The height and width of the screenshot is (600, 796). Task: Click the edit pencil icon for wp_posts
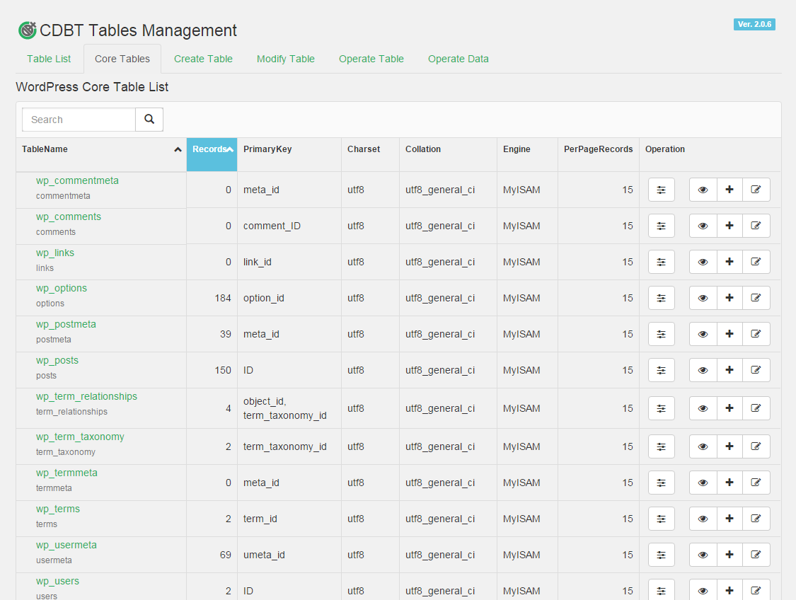[x=756, y=370]
